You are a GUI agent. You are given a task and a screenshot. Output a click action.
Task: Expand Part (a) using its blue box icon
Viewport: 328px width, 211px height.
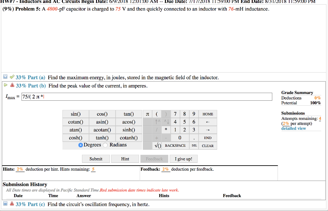click(x=5, y=77)
